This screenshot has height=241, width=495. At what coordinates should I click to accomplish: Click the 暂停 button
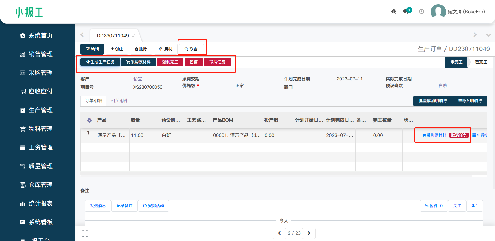(x=194, y=62)
